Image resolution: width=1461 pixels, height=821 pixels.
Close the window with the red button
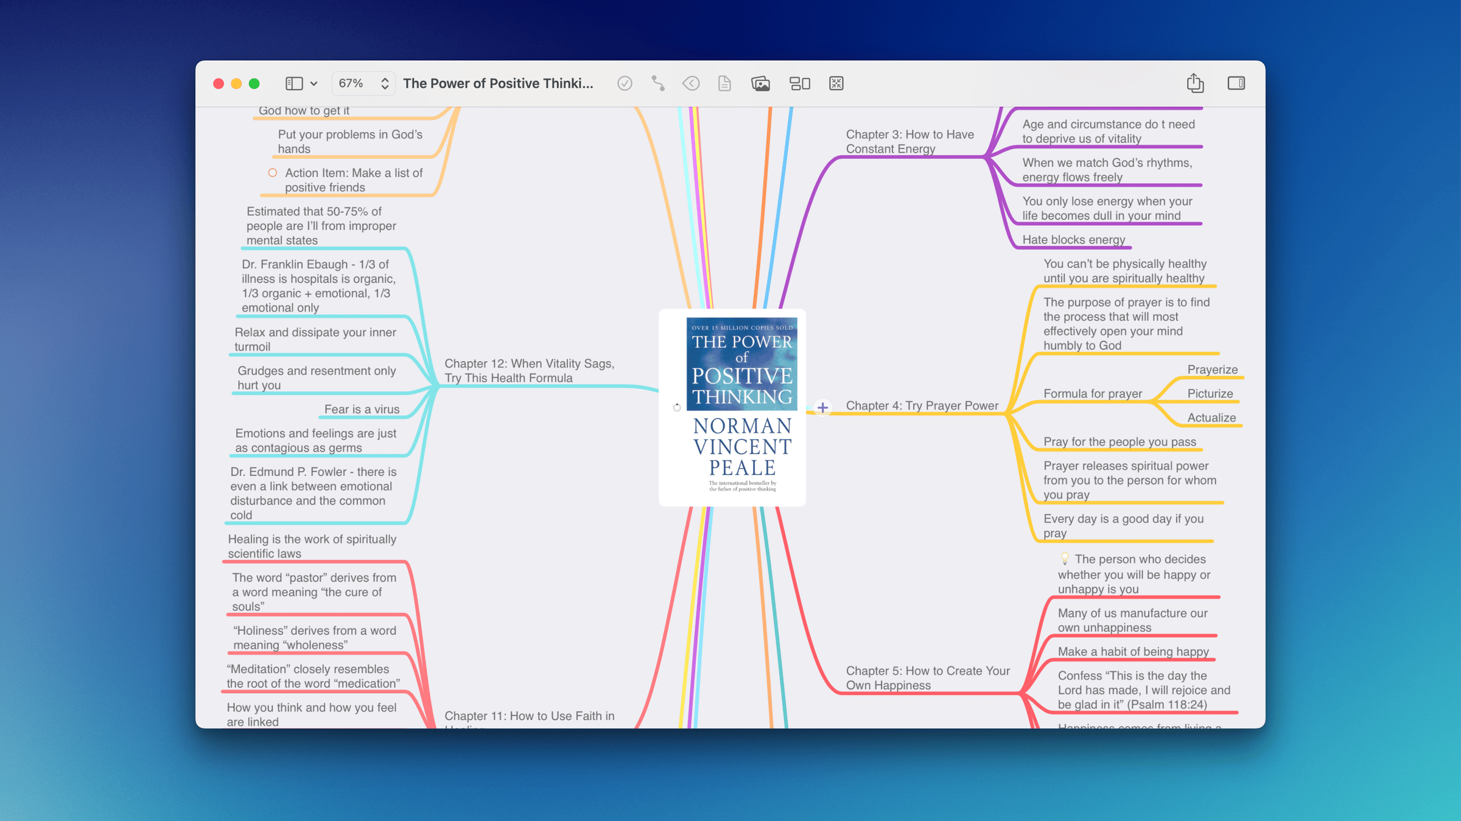tap(219, 83)
